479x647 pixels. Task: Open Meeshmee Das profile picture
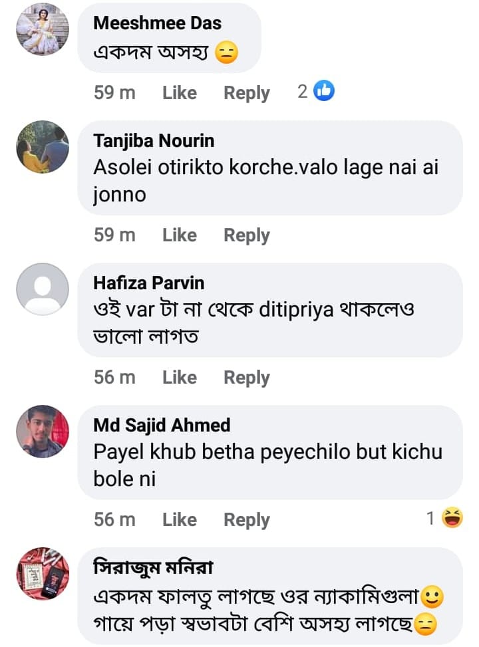pos(43,29)
